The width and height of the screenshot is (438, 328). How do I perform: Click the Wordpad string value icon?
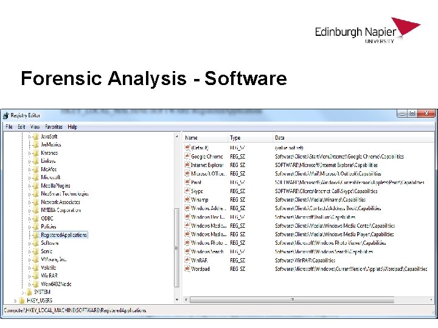click(187, 268)
